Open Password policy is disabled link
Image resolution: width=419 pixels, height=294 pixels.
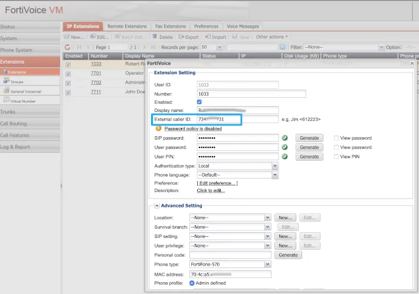click(x=193, y=128)
